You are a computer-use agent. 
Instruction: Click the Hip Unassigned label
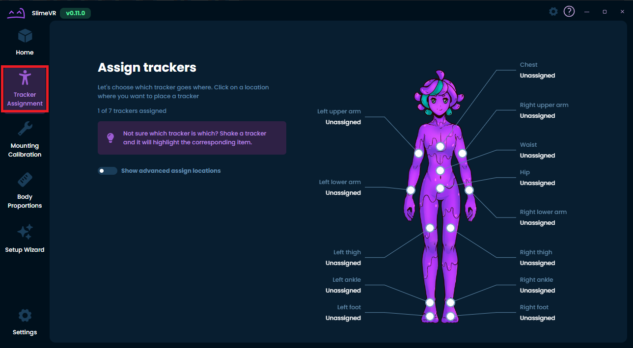tap(537, 183)
